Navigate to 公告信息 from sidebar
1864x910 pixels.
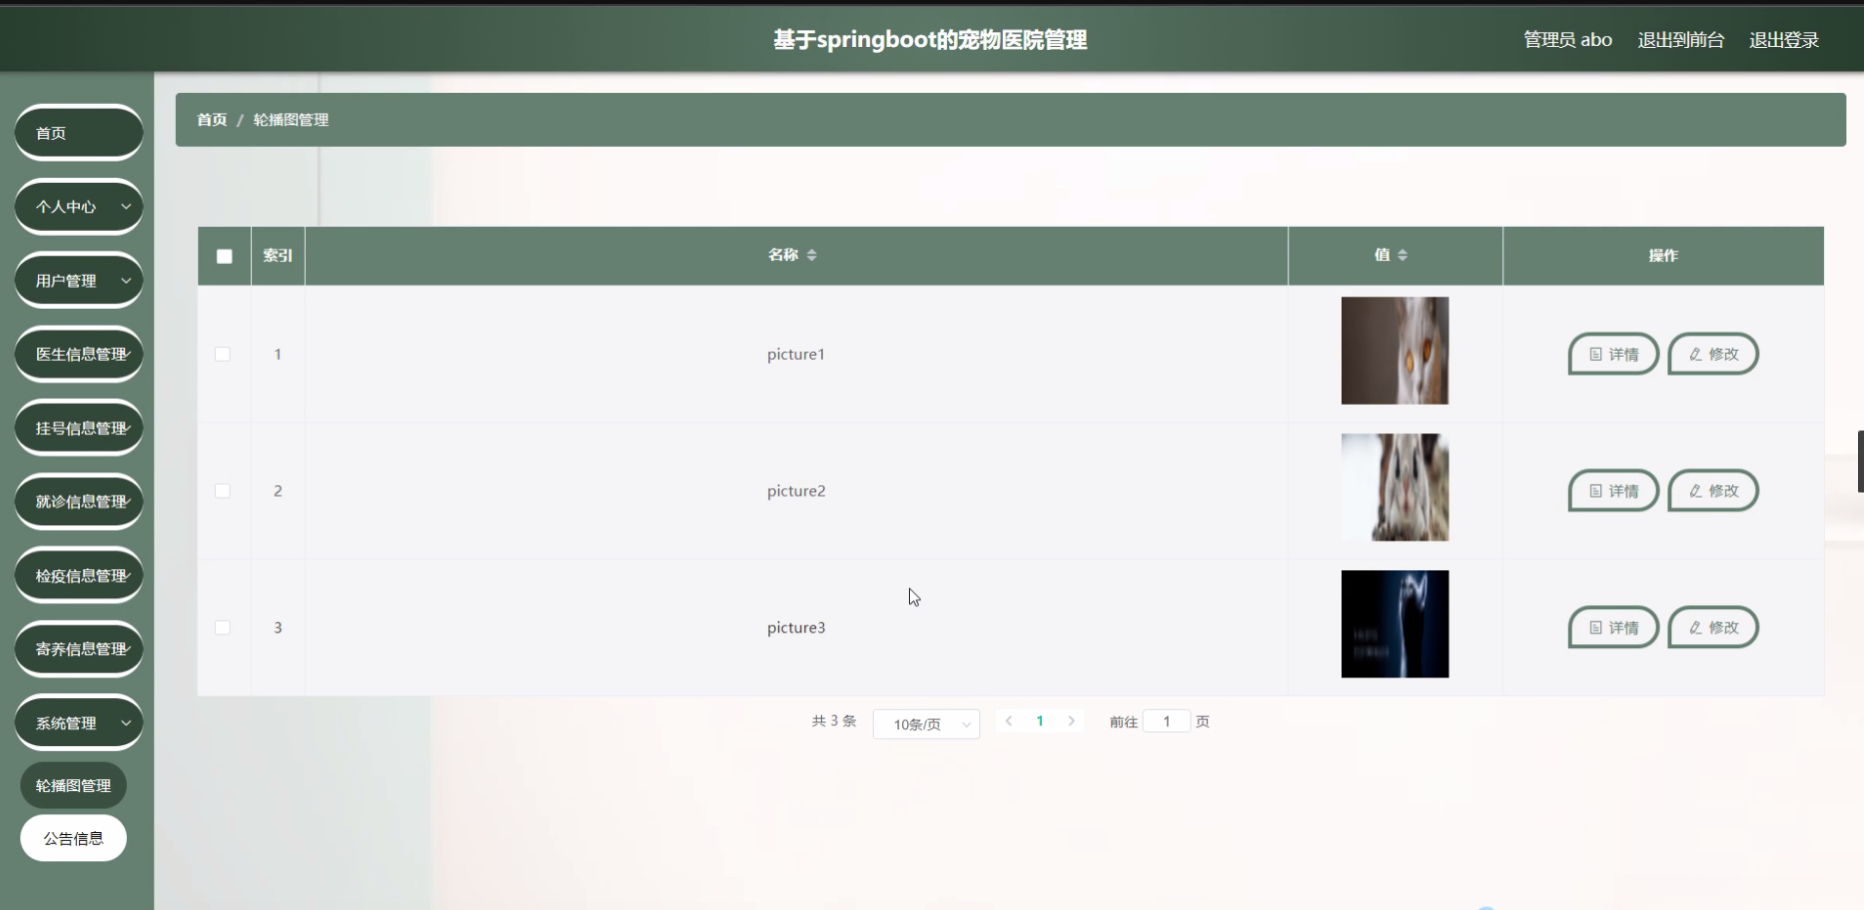coord(73,837)
